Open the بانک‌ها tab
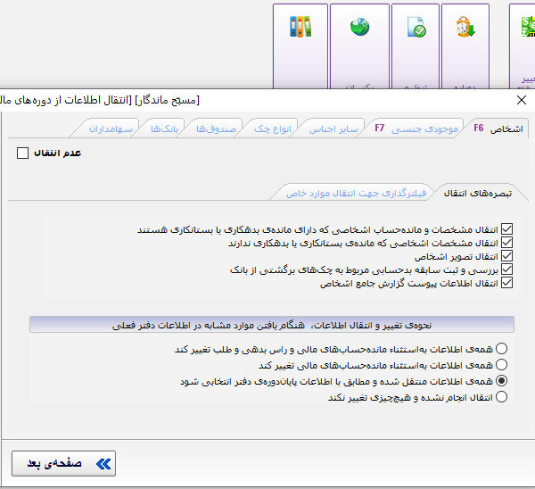535x489 pixels. [x=166, y=129]
